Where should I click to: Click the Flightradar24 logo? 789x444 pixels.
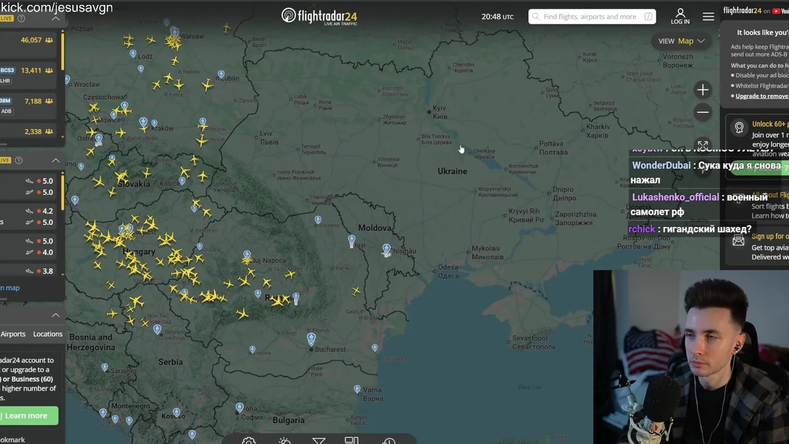pos(319,16)
